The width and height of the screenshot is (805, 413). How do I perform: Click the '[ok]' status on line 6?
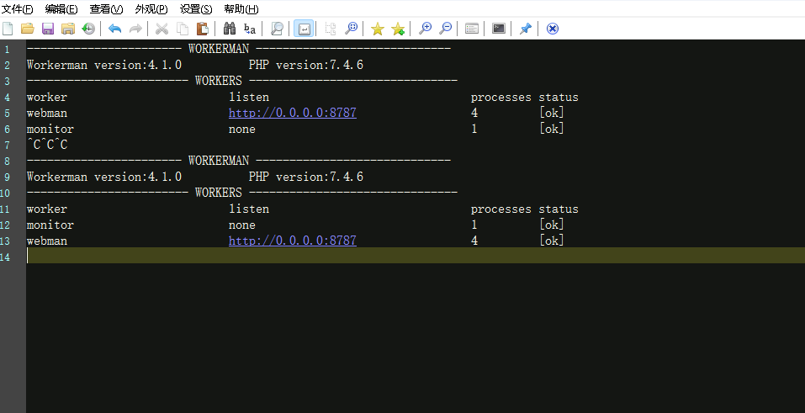click(552, 129)
